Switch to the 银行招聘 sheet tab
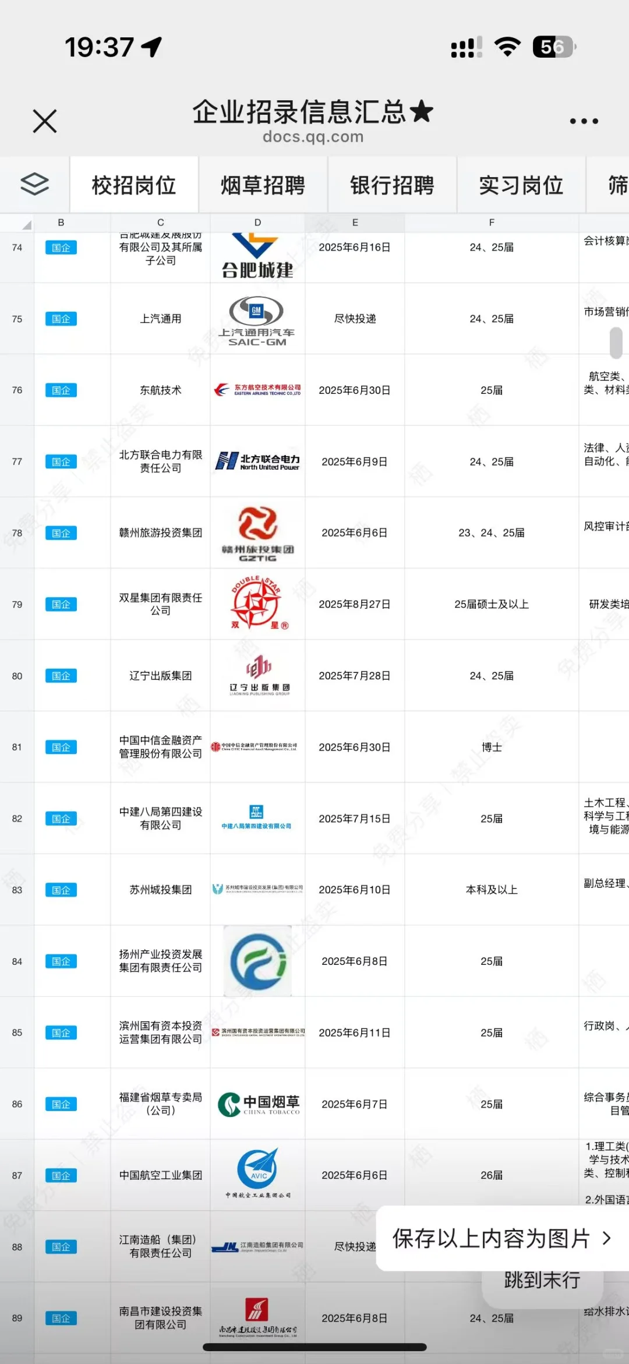This screenshot has width=629, height=1364. pyautogui.click(x=393, y=185)
